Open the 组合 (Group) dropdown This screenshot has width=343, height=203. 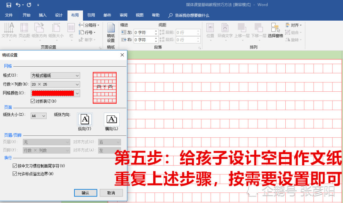[294, 32]
